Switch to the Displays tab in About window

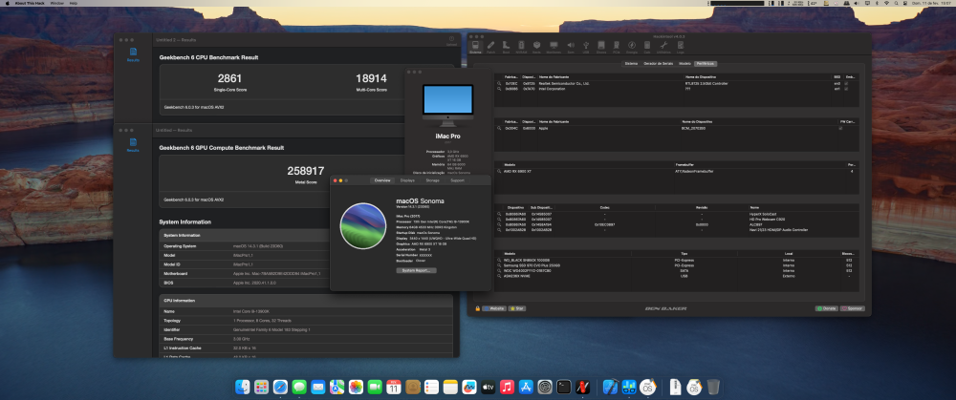point(407,180)
